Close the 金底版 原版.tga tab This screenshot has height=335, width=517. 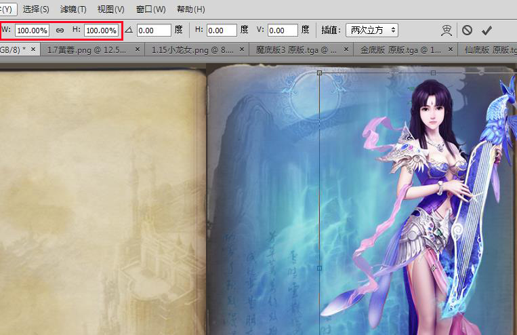(451, 50)
